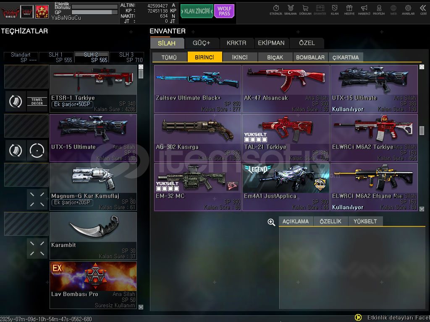Click equipment list scroll up arrow

141,67
